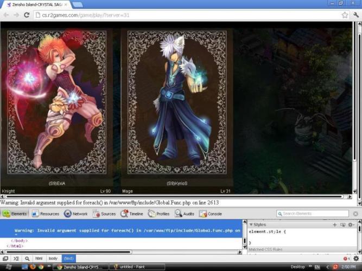Open the Styles gear settings dropdown
Screen dimensions: 362x271
point(351,224)
